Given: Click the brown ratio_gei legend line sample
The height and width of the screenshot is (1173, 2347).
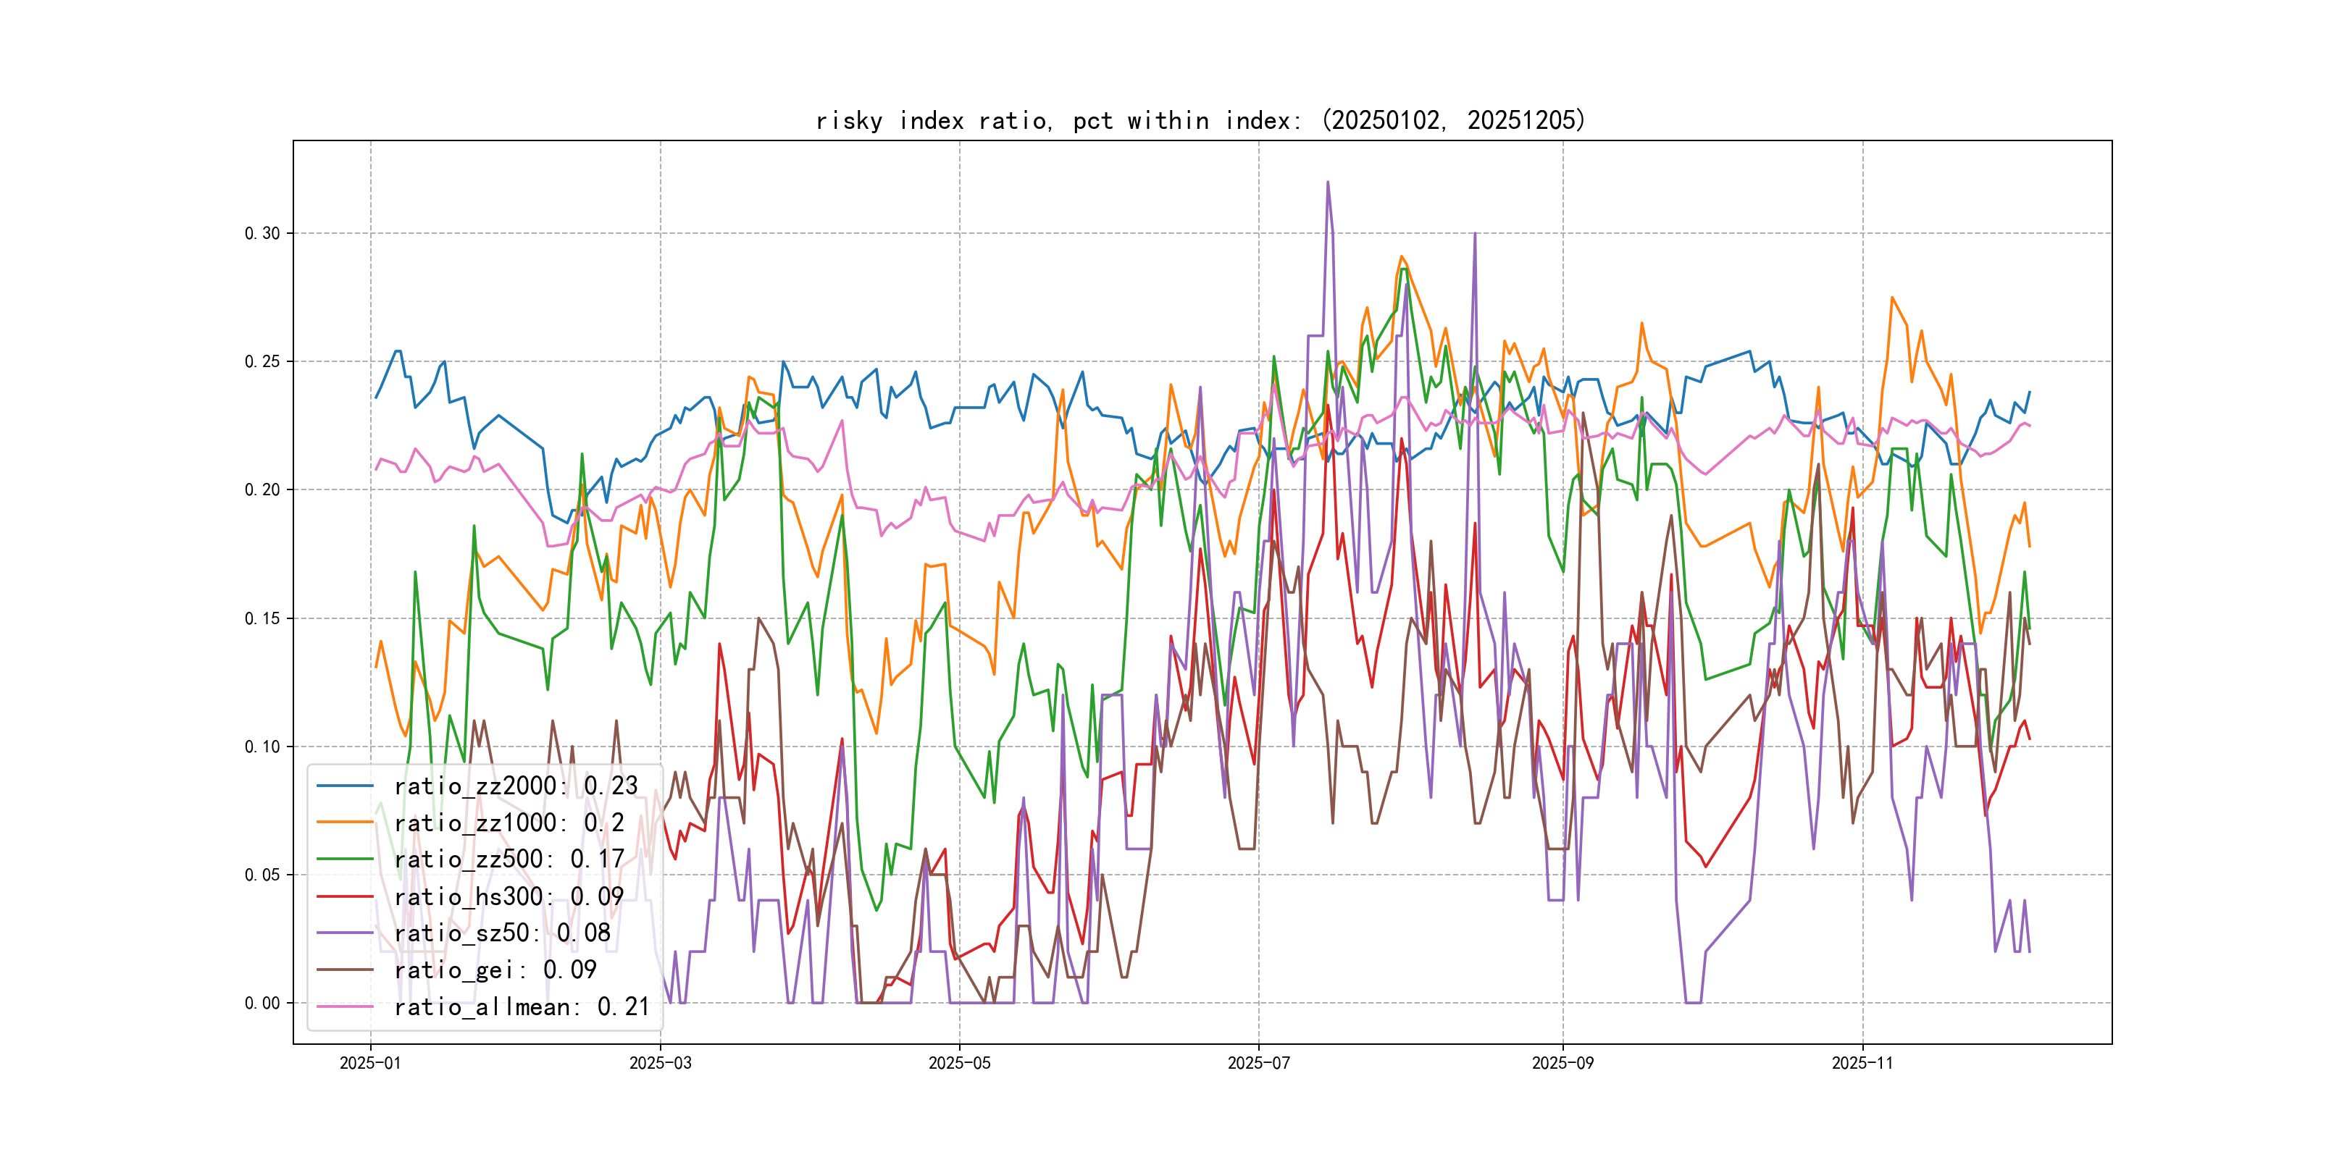Looking at the screenshot, I should [x=344, y=970].
